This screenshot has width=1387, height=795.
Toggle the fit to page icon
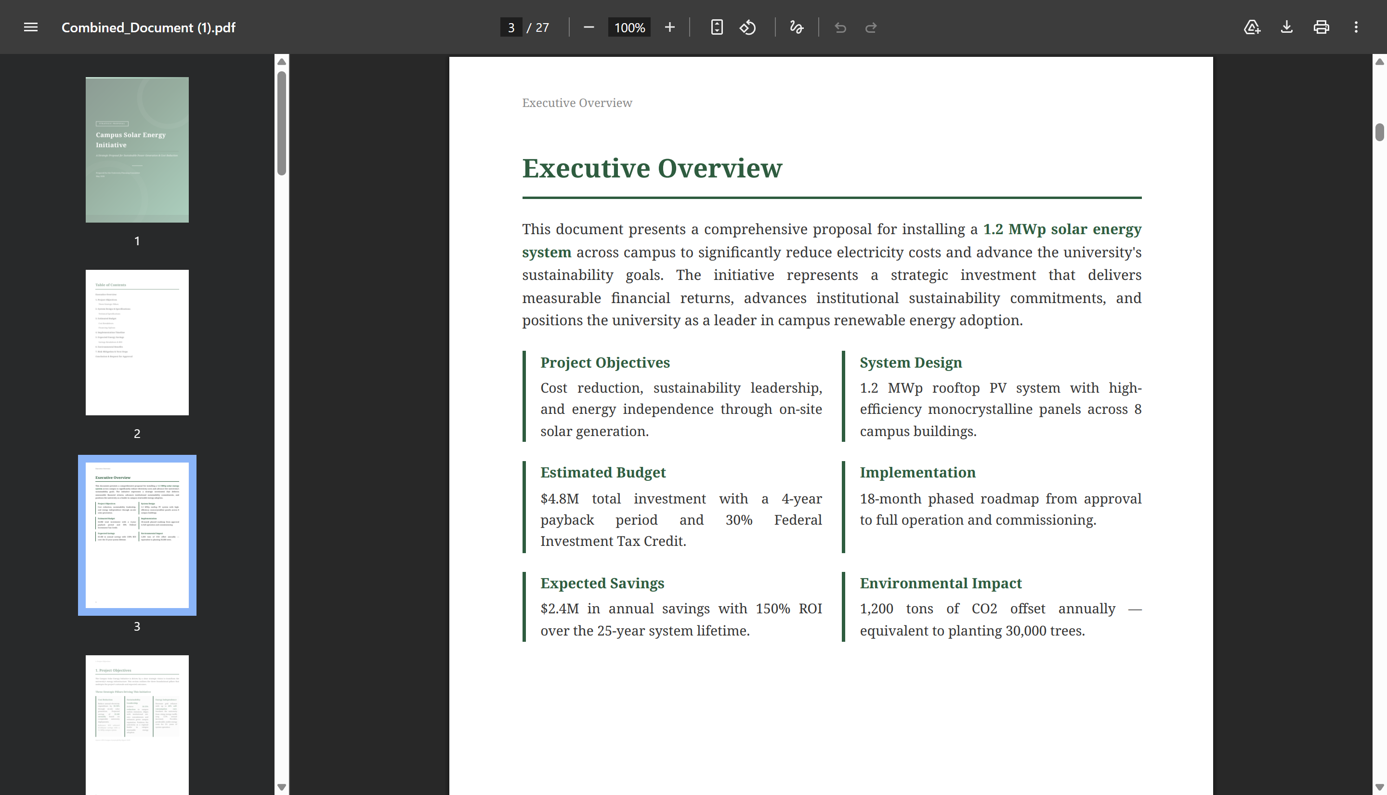(x=717, y=27)
